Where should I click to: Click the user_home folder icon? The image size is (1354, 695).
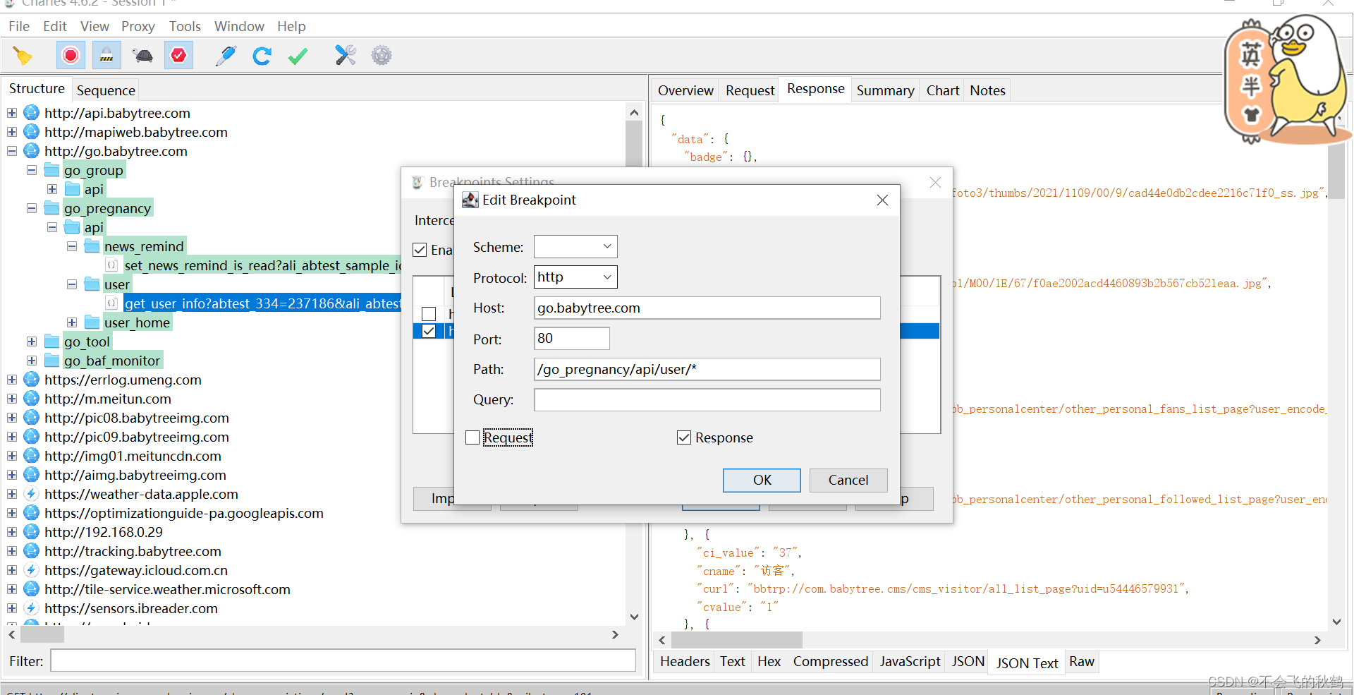point(92,322)
